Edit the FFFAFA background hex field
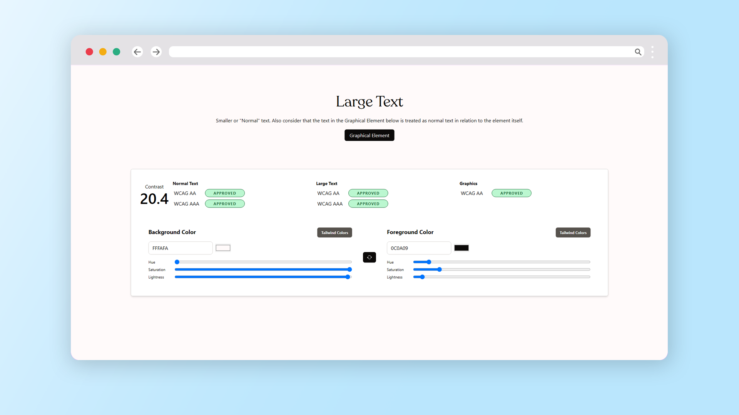 tap(180, 248)
